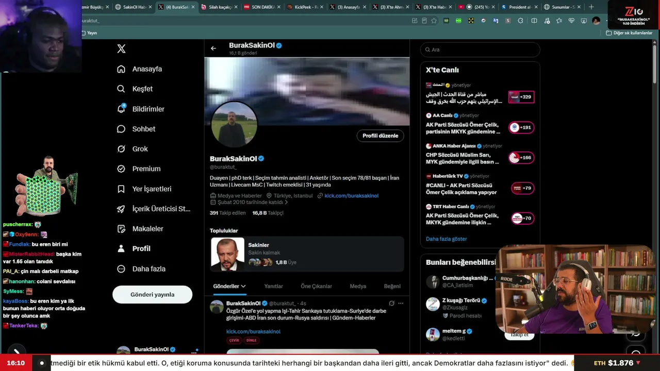660x371 pixels.
Task: Bookmark this page with the star icon
Action: coord(434,21)
